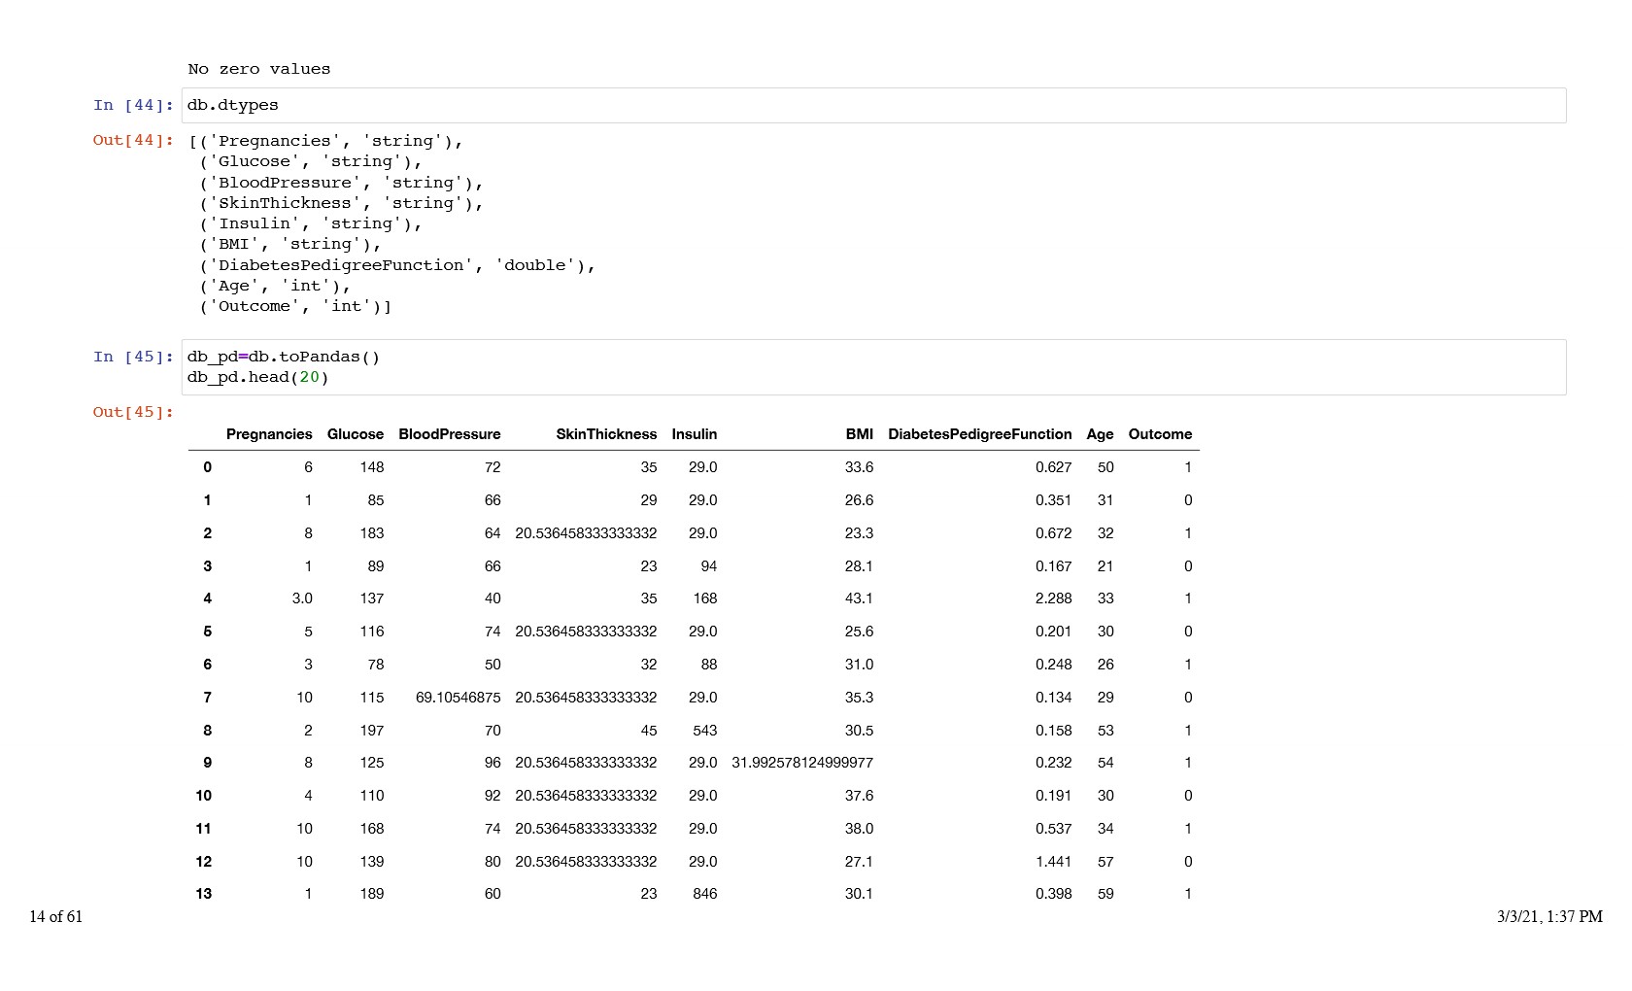
Task: Click the Outcome column header
Action: [x=1160, y=434]
